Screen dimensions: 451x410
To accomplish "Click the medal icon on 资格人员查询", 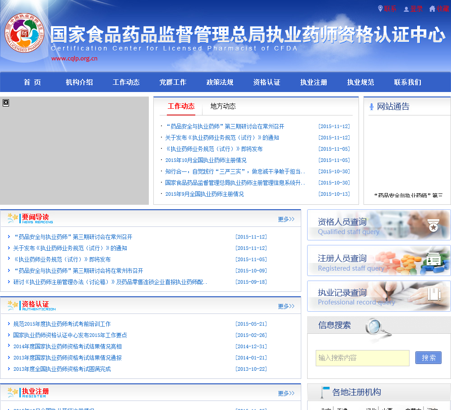I will pyautogui.click(x=433, y=225).
